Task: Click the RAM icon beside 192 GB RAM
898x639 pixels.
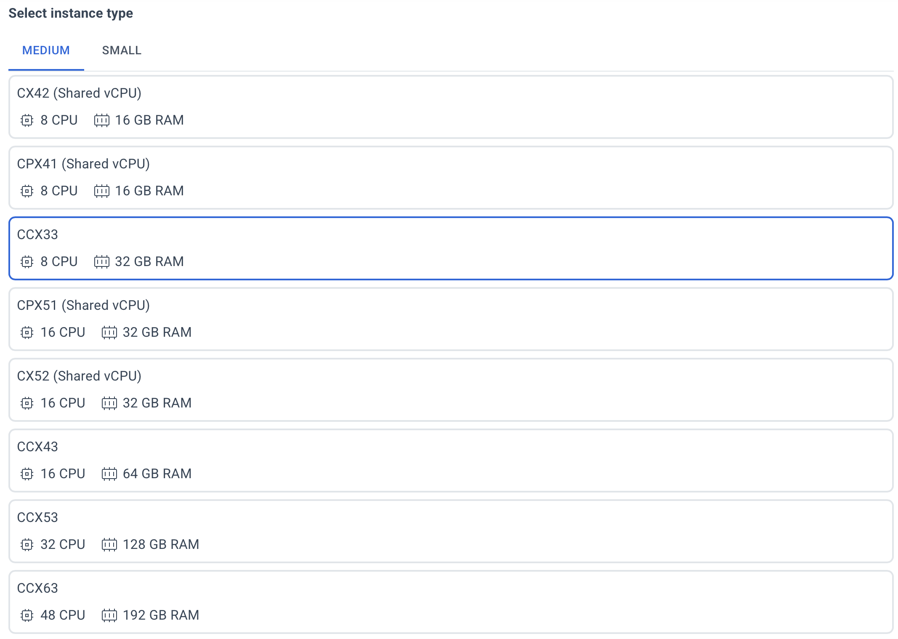Action: coord(109,615)
